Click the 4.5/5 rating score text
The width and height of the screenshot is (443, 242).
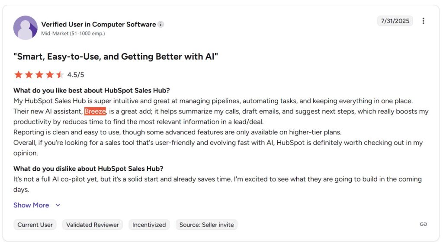click(x=76, y=75)
